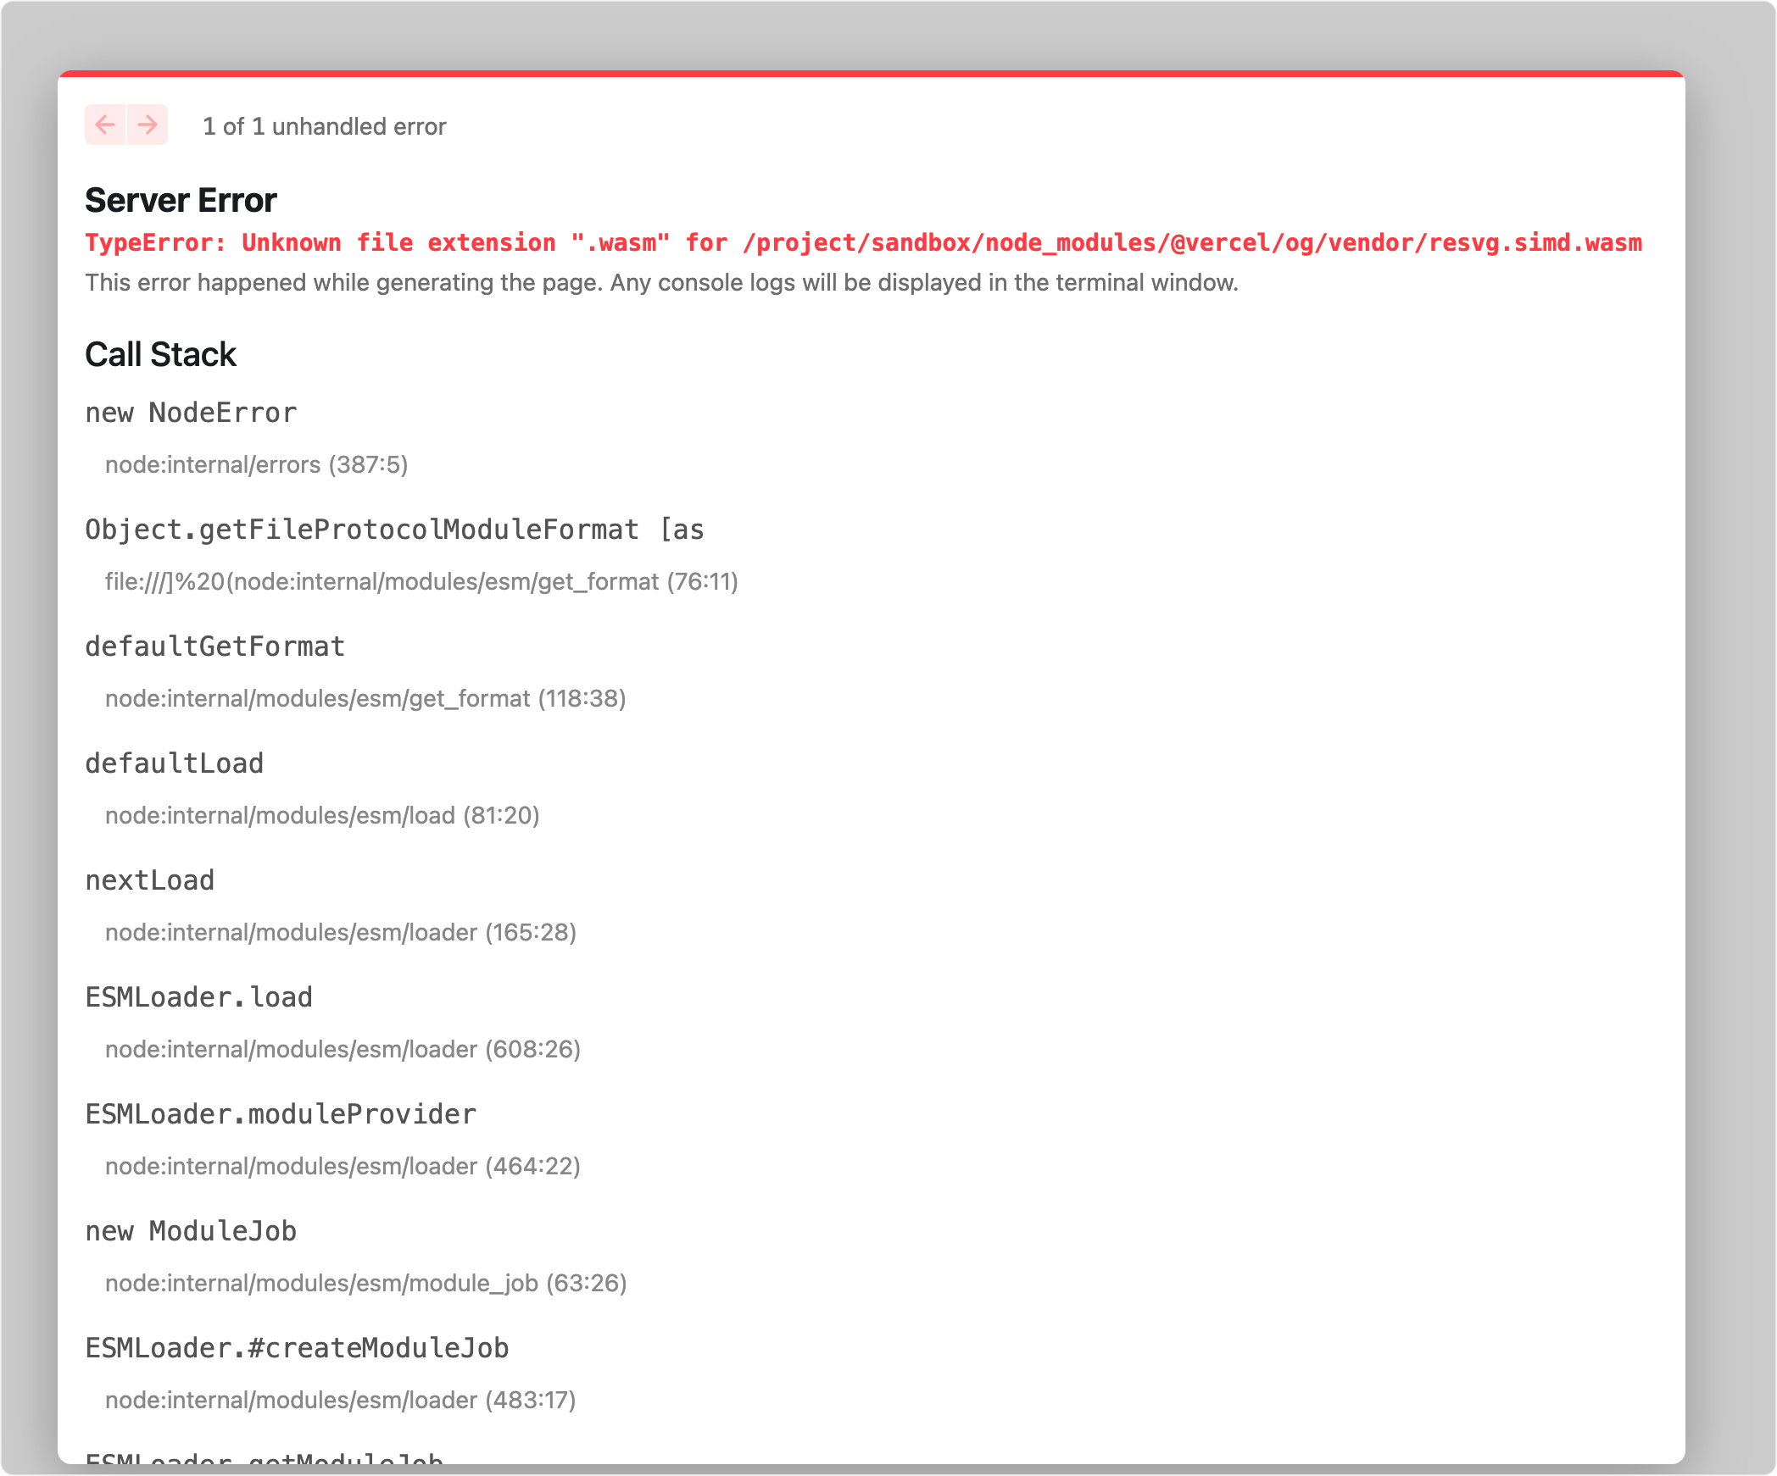1777x1476 pixels.
Task: Click the node:internal/errors file reference
Action: point(256,465)
